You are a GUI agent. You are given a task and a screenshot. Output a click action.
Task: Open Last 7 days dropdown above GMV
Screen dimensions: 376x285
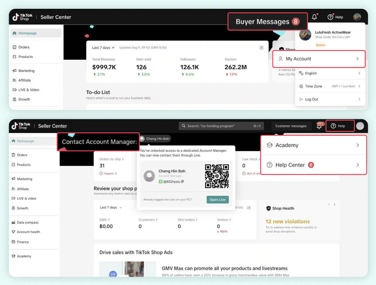111,208
